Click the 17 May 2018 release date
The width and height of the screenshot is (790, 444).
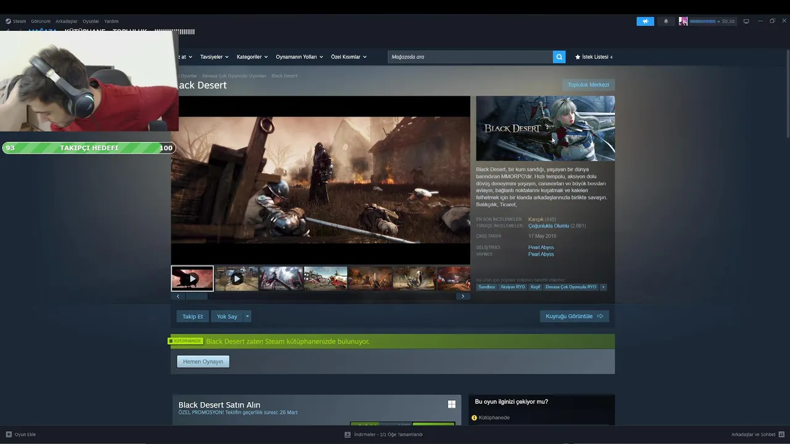click(542, 236)
